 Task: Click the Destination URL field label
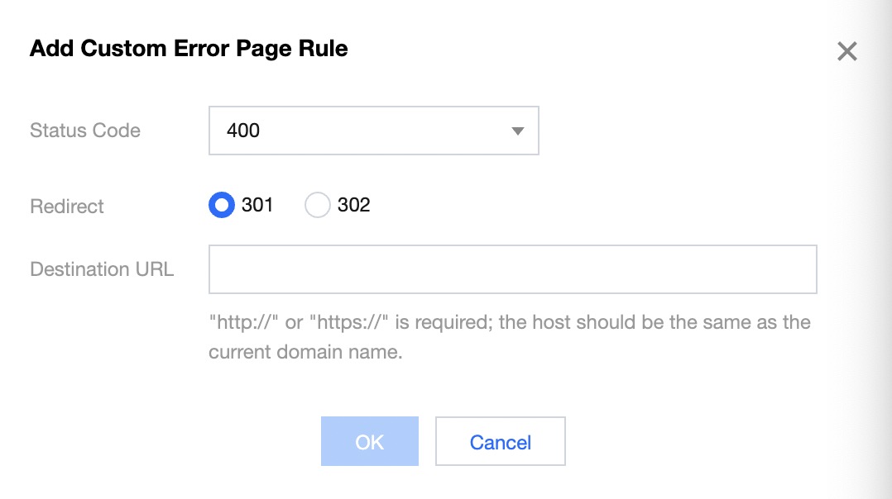pos(102,269)
